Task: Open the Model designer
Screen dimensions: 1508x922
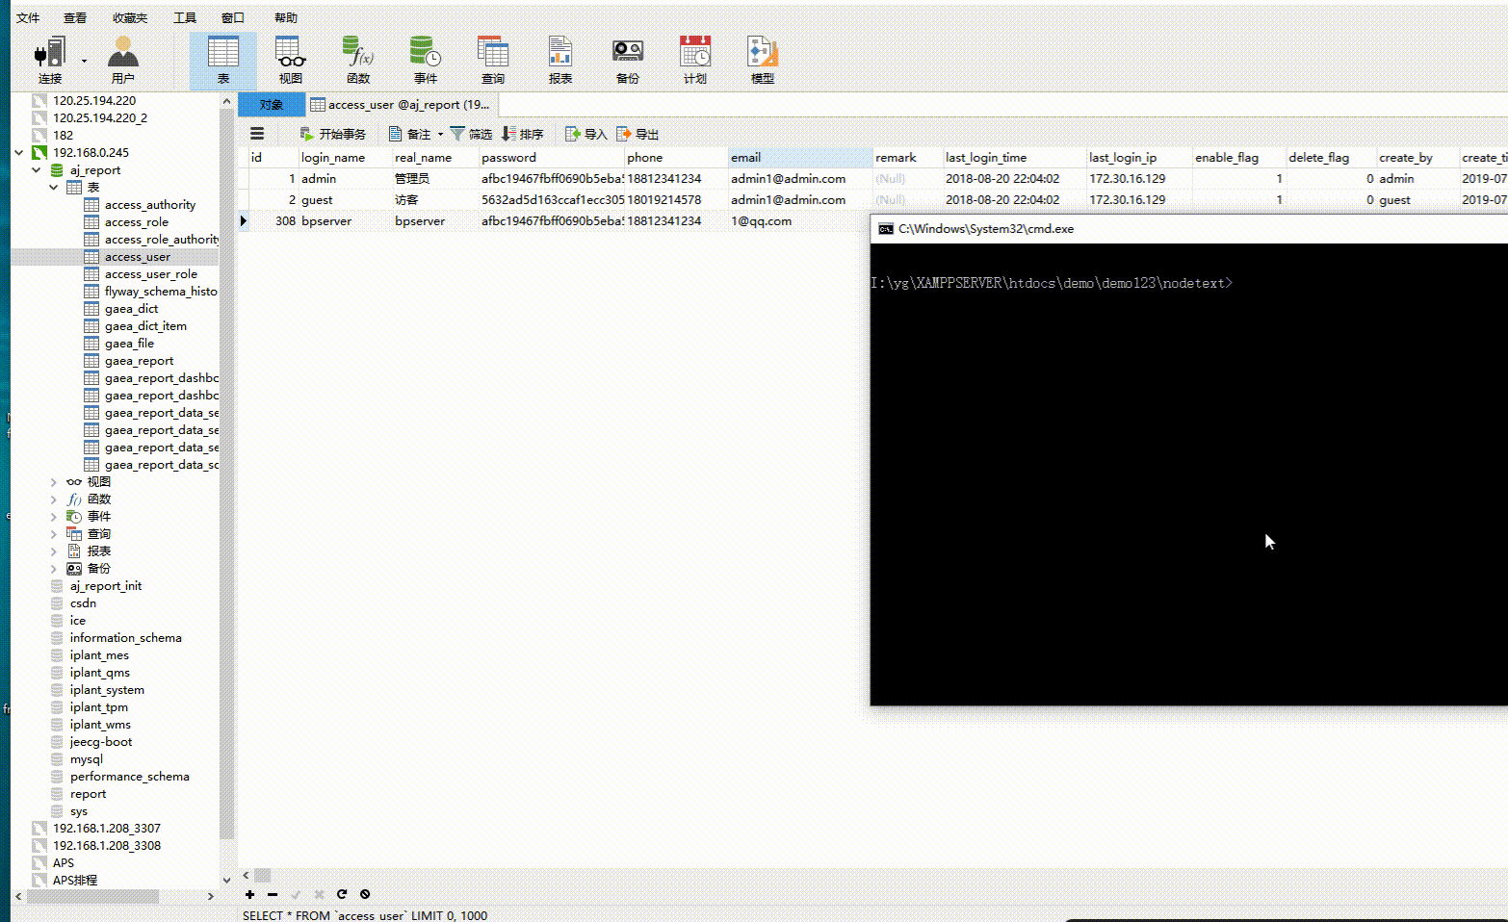Action: (x=762, y=58)
